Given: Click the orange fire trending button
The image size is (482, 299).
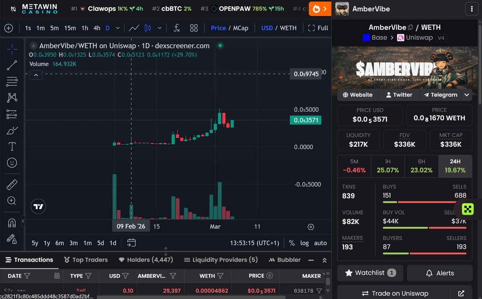Looking at the screenshot, I should click(x=320, y=8).
